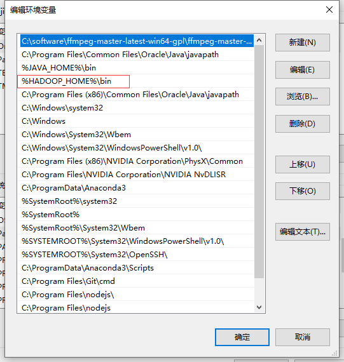The width and height of the screenshot is (344, 362).
Task: Cancel the dialog with 取消
Action: (x=303, y=337)
